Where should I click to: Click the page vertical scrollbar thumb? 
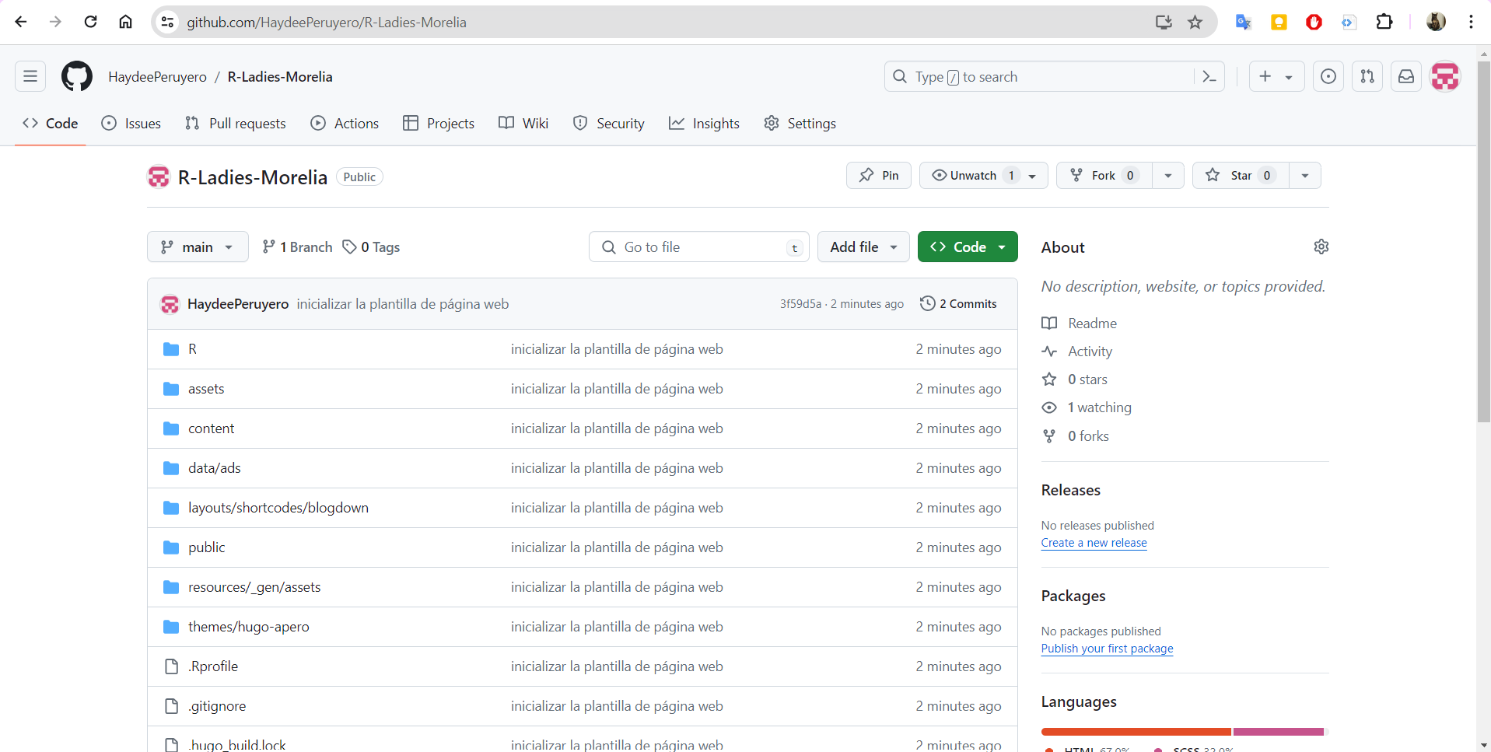[x=1484, y=241]
